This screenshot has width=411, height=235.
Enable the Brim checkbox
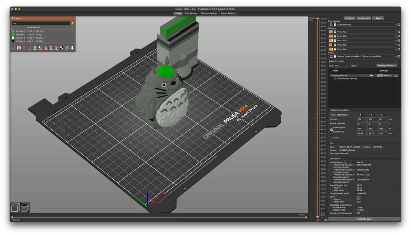[x=358, y=66]
